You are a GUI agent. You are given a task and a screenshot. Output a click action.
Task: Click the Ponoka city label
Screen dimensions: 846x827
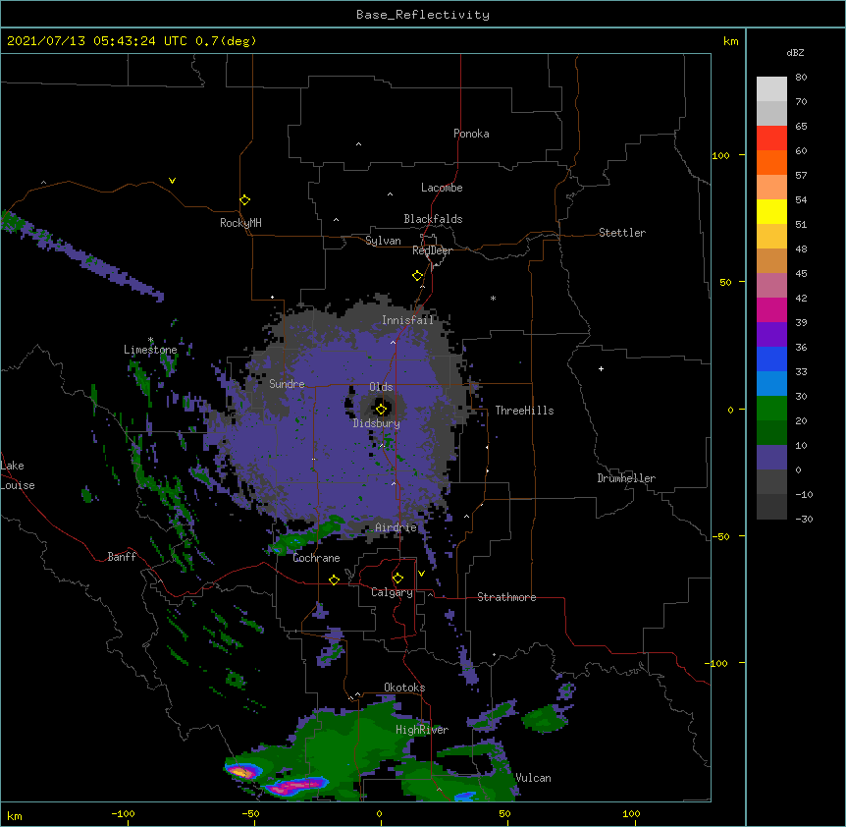471,134
